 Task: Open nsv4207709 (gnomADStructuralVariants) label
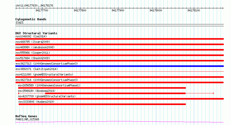47,96
